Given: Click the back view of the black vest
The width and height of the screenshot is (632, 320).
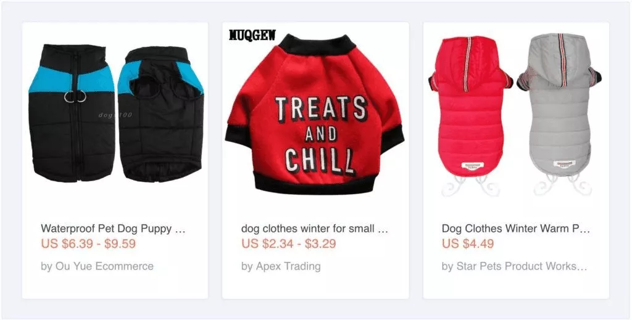Looking at the screenshot, I should (x=161, y=114).
